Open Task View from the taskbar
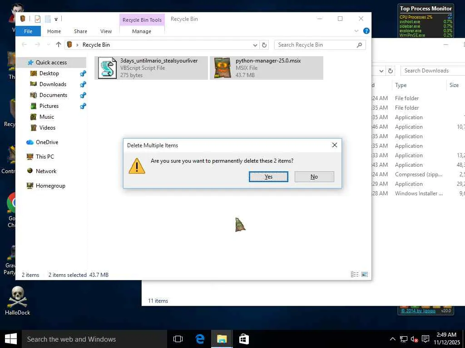 tap(178, 339)
